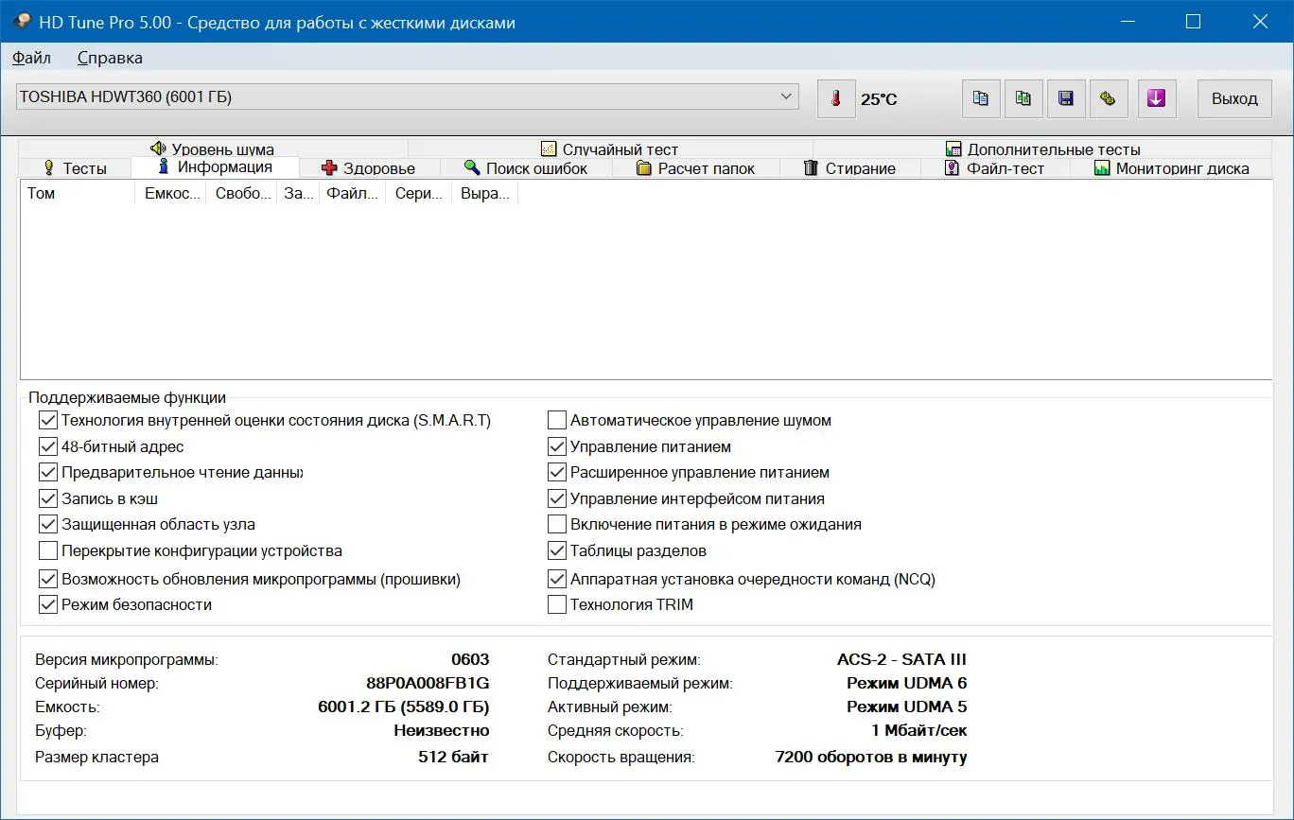Viewport: 1294px width, 820px height.
Task: Click the purple minimize-to-tray arrow icon
Action: (1157, 98)
